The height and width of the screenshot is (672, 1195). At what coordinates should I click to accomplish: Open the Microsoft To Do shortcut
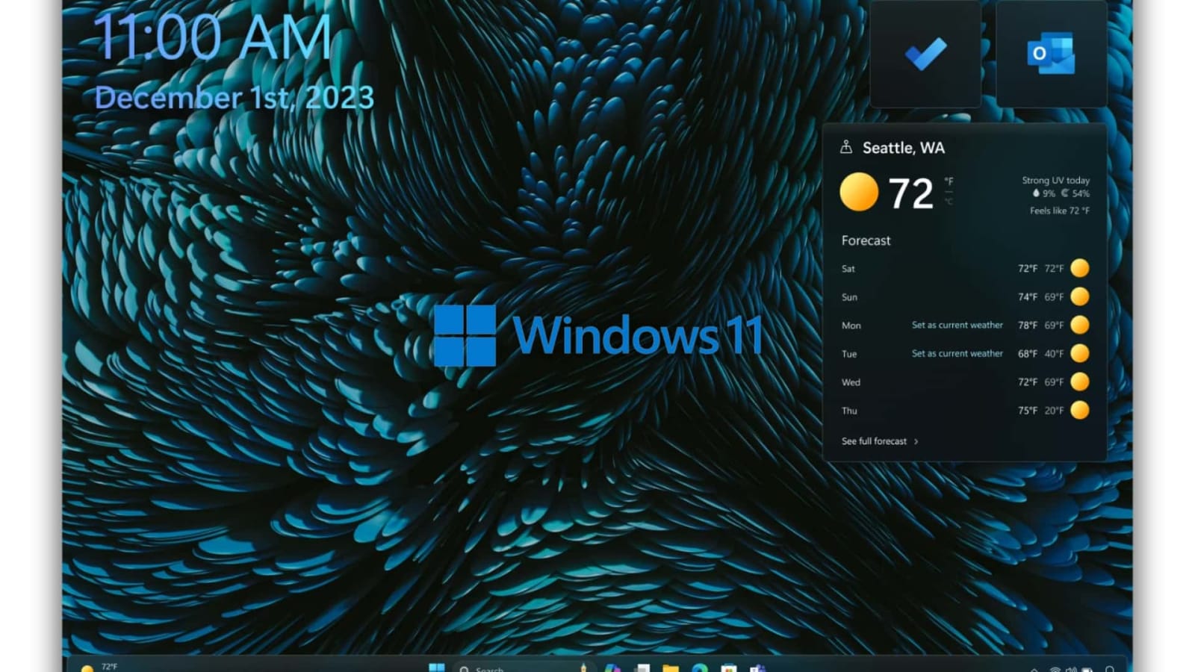point(925,52)
